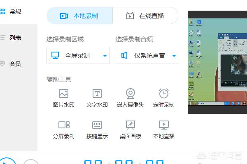
Task: Open the 仅系统声音 audio dropdown
Action: point(147,55)
